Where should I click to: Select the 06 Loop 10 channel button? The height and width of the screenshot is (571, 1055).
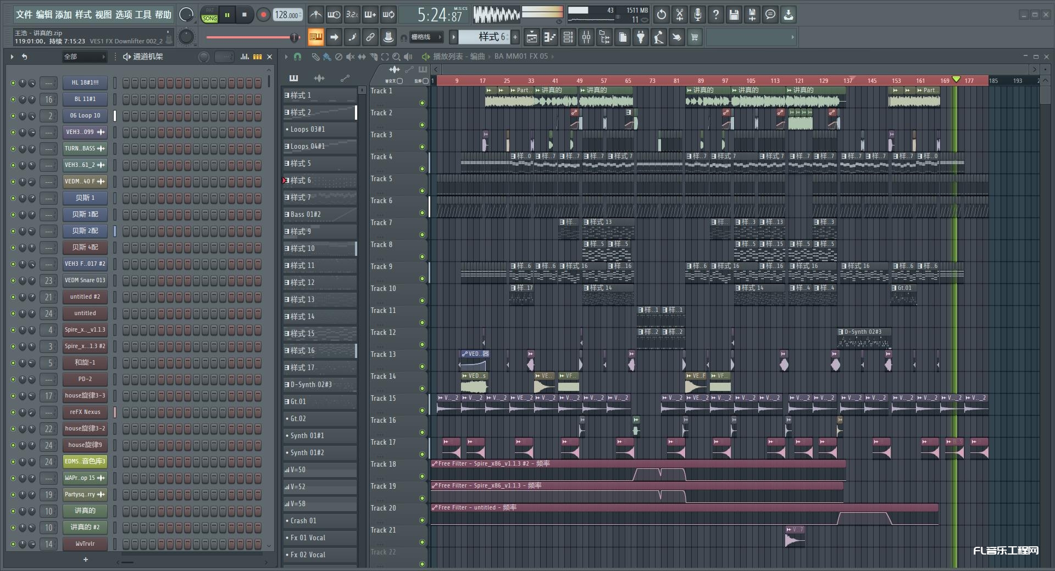(85, 115)
